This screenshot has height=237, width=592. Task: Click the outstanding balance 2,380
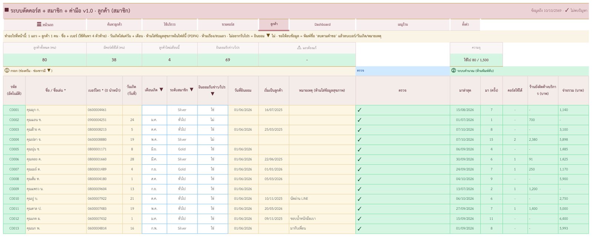[x=533, y=140]
